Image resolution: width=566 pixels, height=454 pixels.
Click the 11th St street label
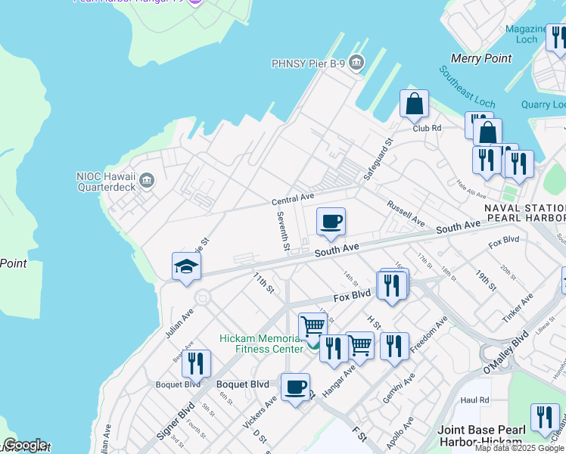[x=264, y=282]
